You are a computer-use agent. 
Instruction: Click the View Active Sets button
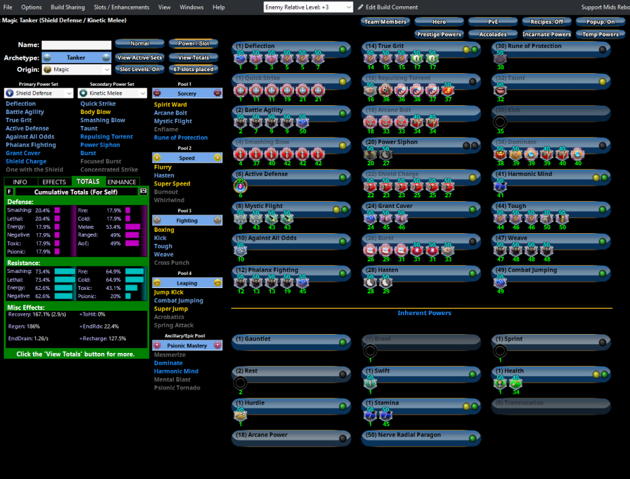pyautogui.click(x=138, y=57)
